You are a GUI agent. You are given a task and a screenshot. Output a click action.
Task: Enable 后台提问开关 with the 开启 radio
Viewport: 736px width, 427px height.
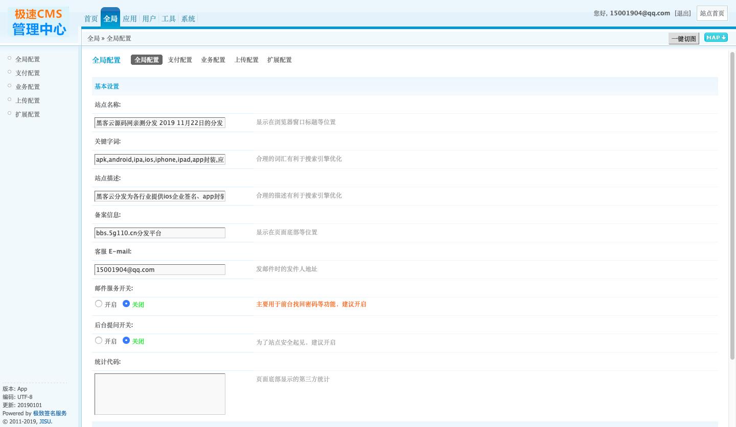click(x=99, y=341)
